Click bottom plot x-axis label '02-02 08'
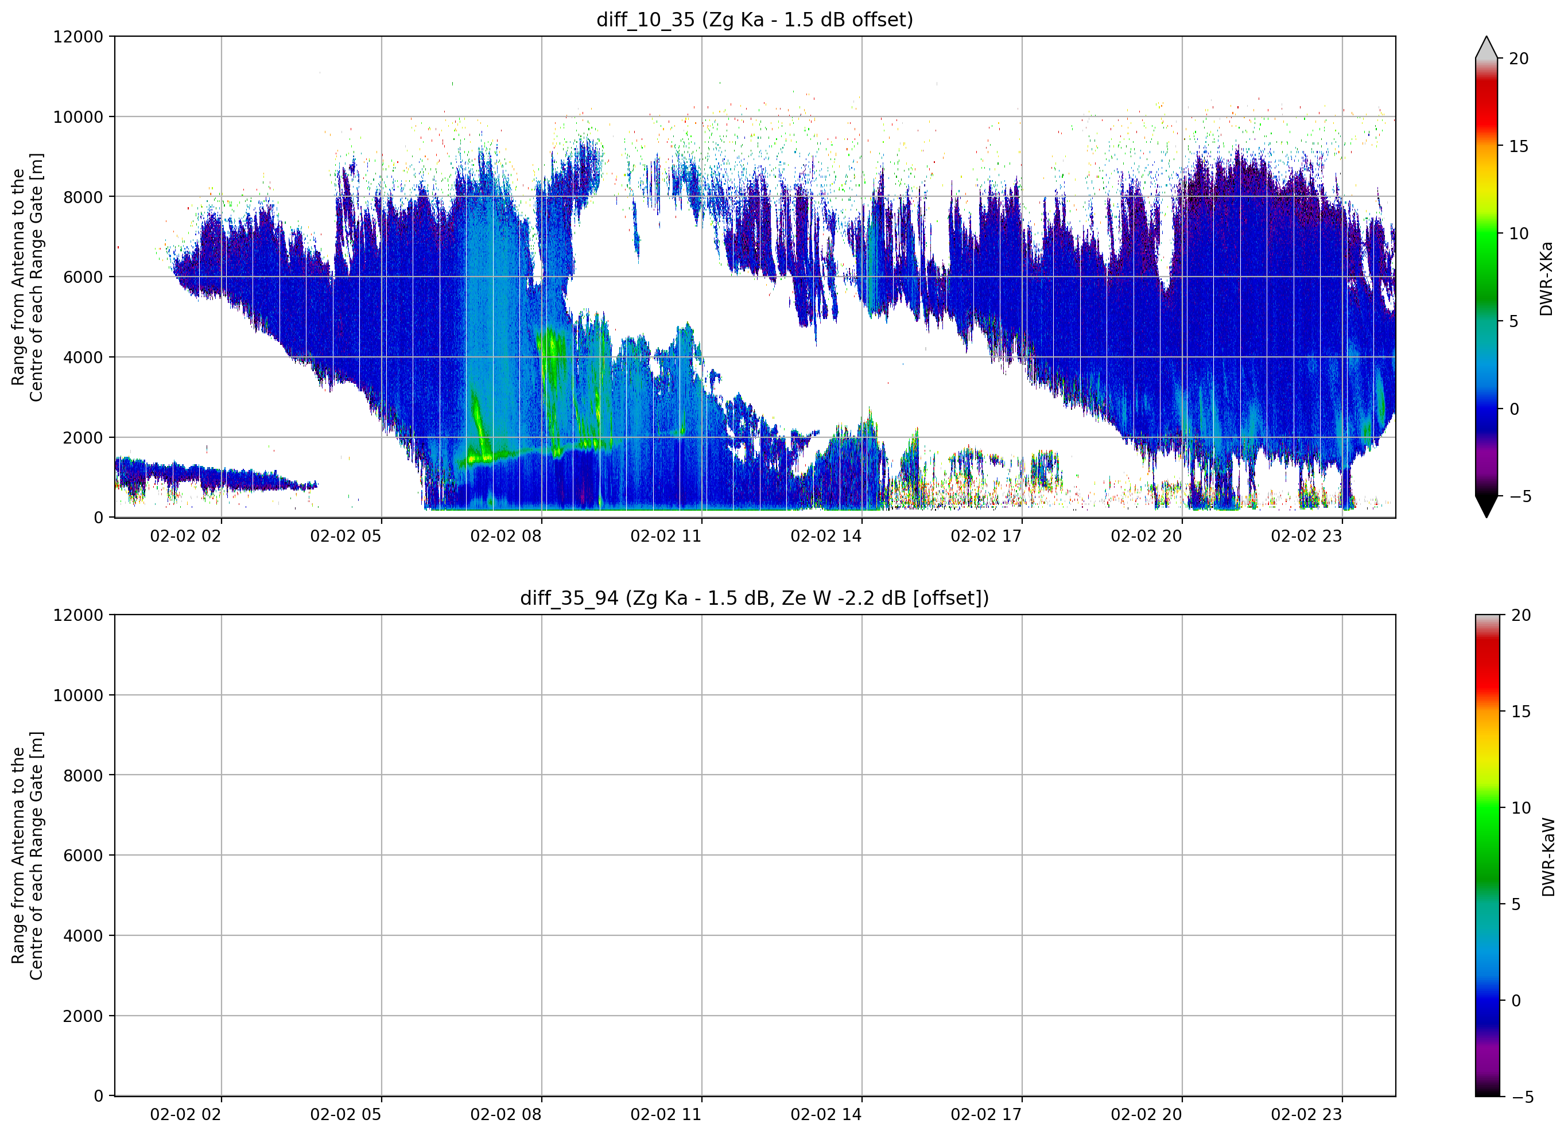 tap(506, 1114)
